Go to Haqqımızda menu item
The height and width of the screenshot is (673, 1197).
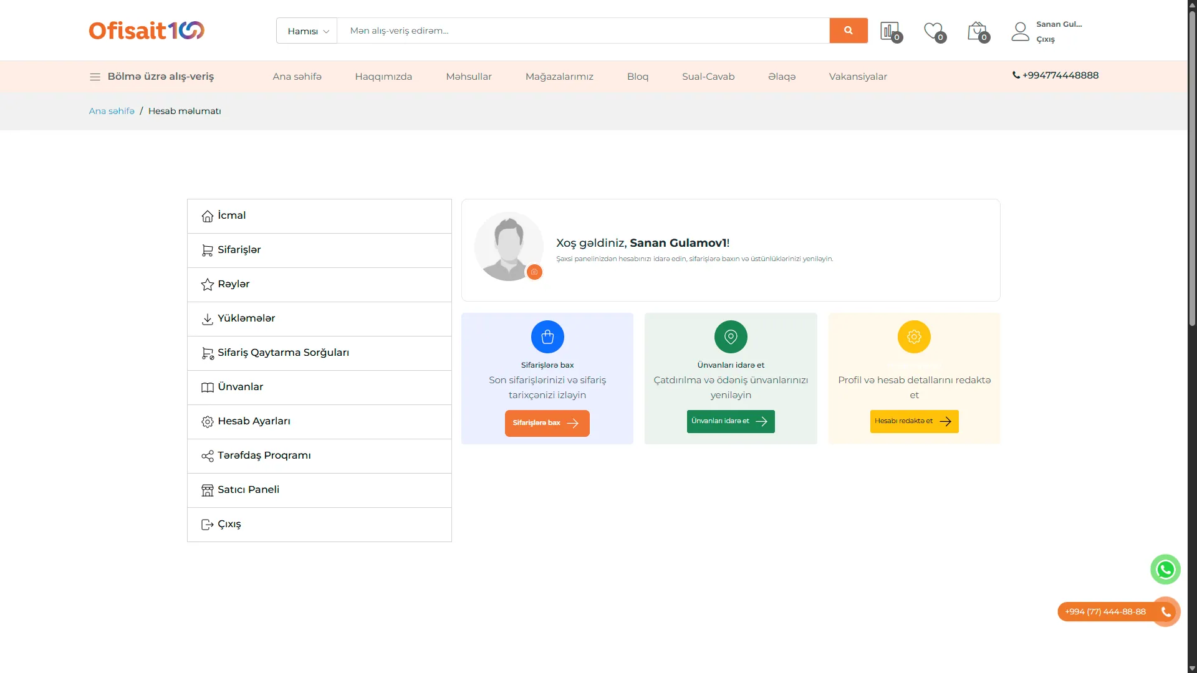click(383, 77)
